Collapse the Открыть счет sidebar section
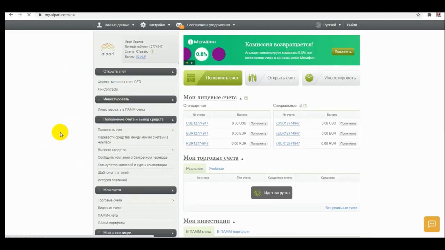 (172, 72)
